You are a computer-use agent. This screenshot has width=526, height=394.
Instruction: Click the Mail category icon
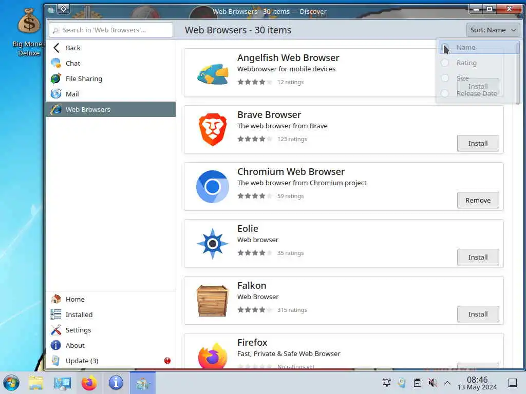pos(56,94)
